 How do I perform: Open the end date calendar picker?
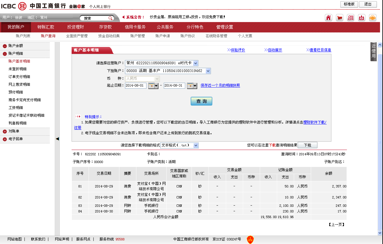191,86
